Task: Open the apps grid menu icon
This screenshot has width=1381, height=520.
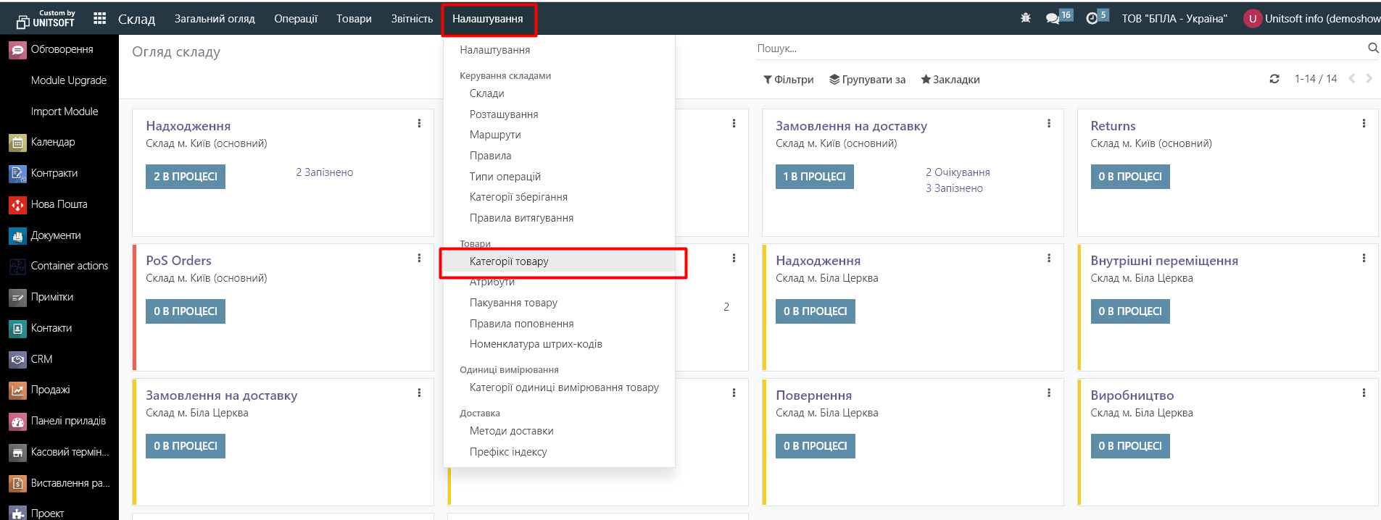Action: tap(100, 18)
